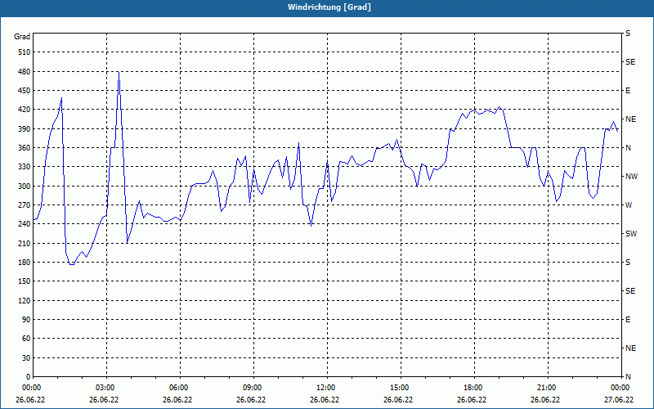Click the blue line's lowest point near 180

coord(72,264)
